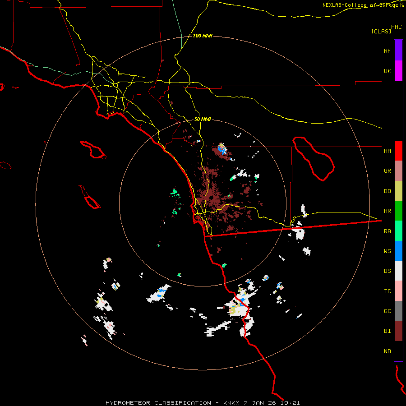Screen dimensions: 406x406
Task: Select the BD yellow legend block
Action: (398, 191)
